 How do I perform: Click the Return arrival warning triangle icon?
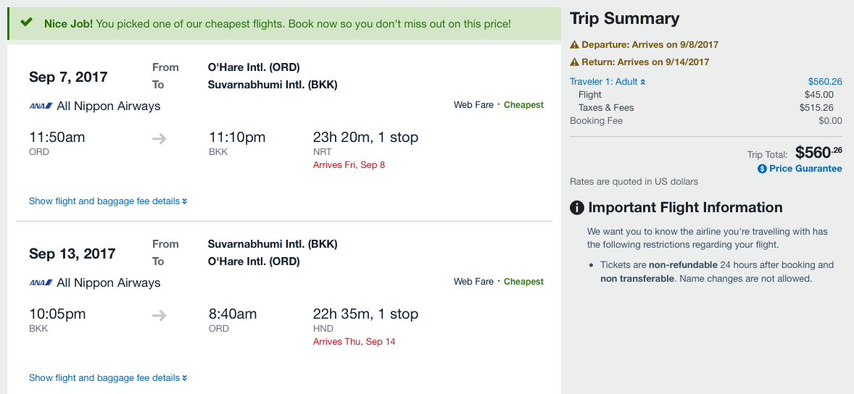pyautogui.click(x=575, y=62)
